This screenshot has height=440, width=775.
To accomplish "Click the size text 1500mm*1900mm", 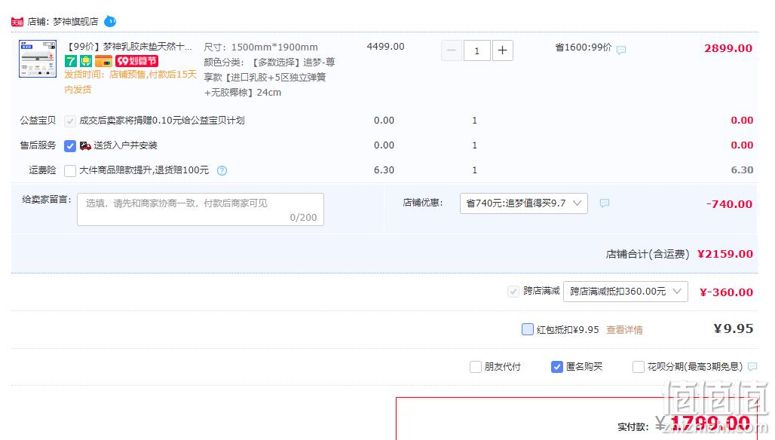I will (x=274, y=47).
